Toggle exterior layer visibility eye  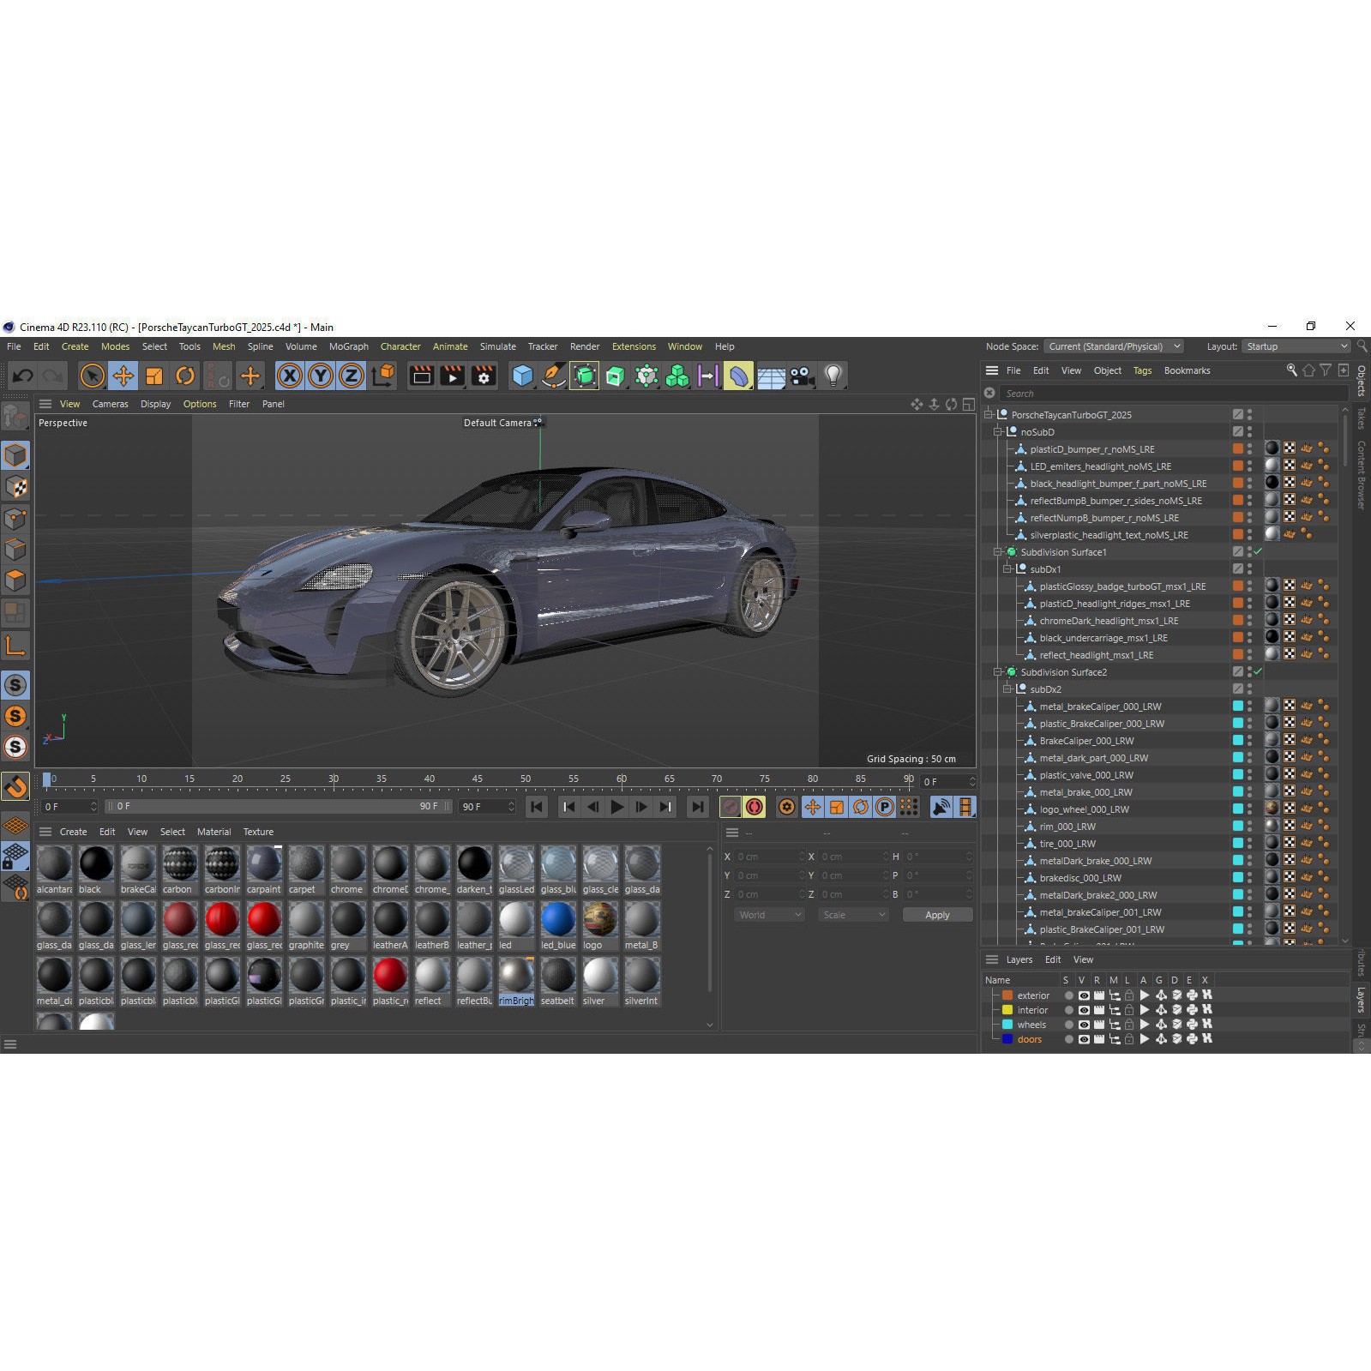[1084, 995]
